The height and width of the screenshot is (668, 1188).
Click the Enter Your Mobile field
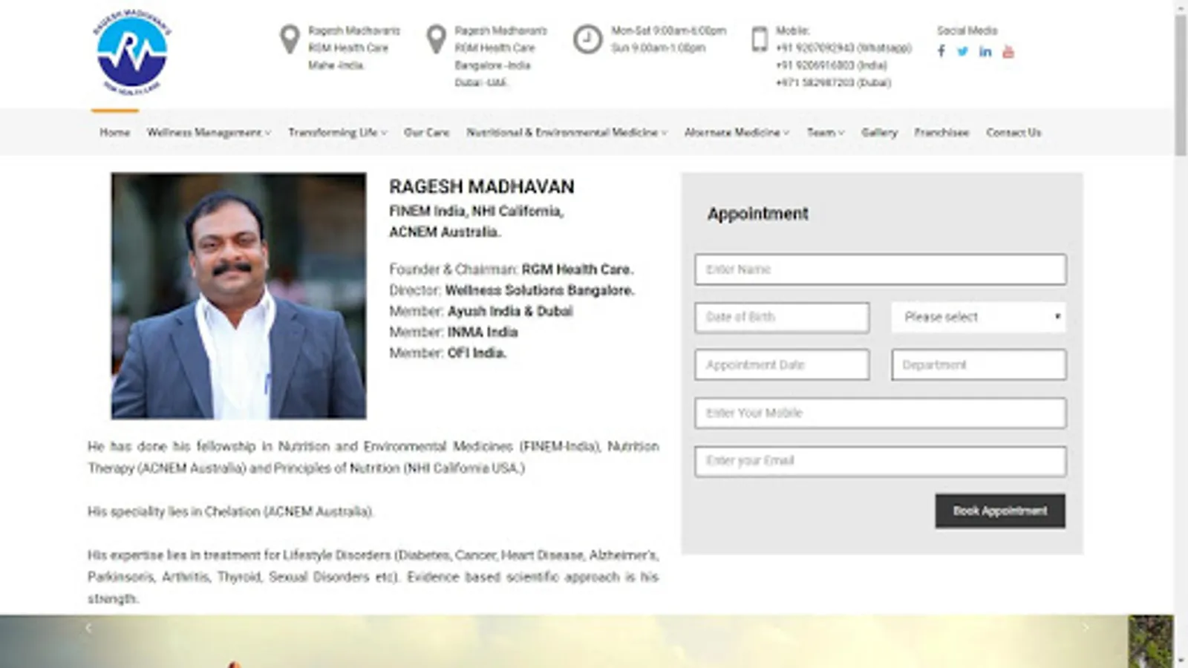[881, 413]
